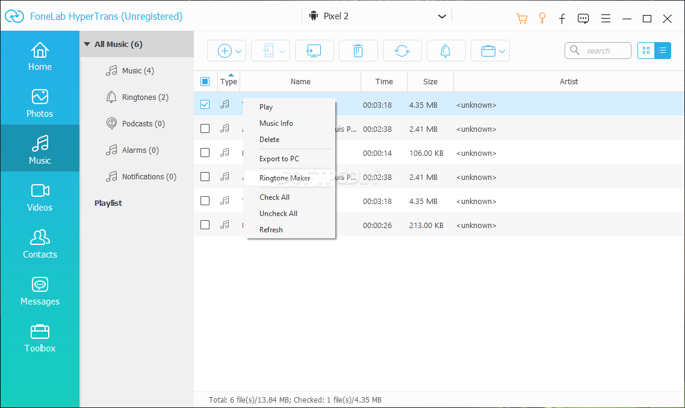Screen dimensions: 685x408
Task: Click the briefcase toolbox toolbar icon
Action: 488,51
